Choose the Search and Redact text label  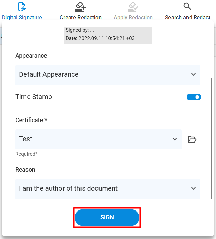pos(188,18)
